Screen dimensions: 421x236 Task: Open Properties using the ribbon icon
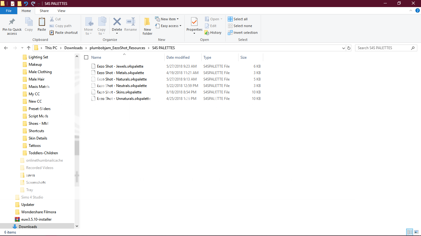194,22
